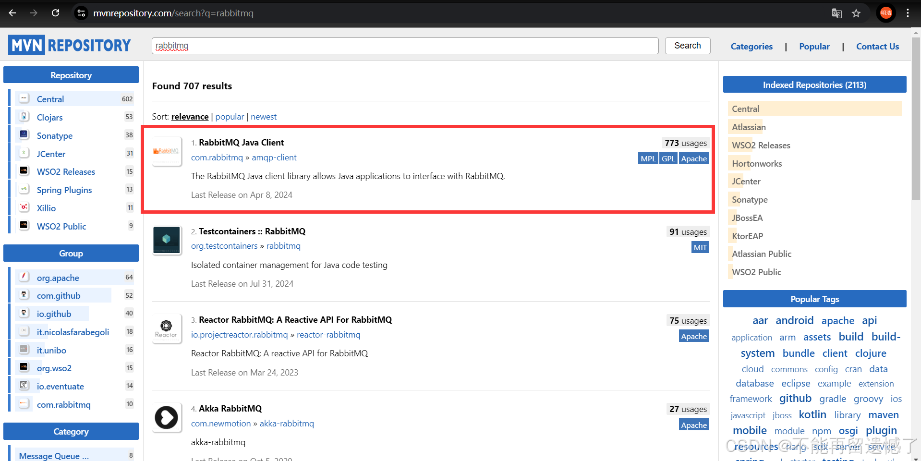Click the MIT license tag
The image size is (921, 461).
(x=700, y=248)
